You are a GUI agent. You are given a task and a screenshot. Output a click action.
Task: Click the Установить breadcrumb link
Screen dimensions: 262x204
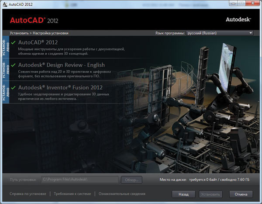[19, 33]
